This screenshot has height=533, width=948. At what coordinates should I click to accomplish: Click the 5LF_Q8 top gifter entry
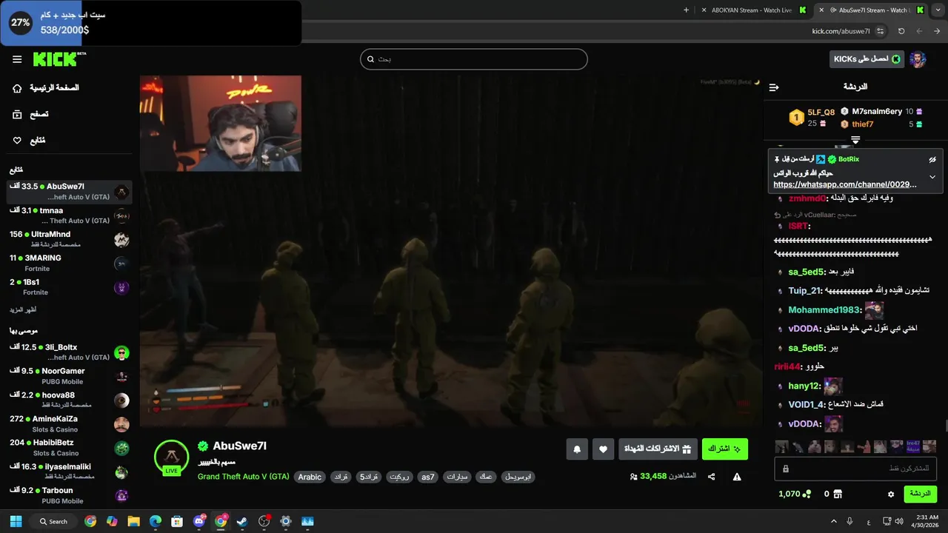click(812, 117)
